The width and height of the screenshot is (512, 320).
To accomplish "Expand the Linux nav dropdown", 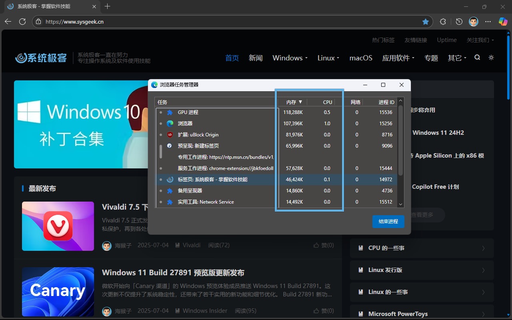I will 328,58.
